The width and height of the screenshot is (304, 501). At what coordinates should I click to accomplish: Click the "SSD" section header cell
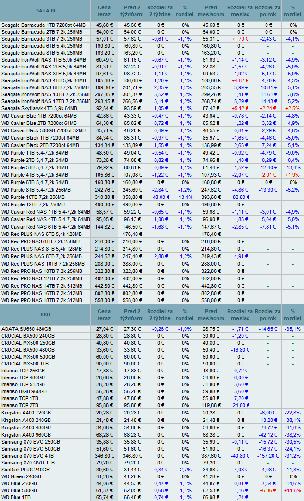[45, 315]
